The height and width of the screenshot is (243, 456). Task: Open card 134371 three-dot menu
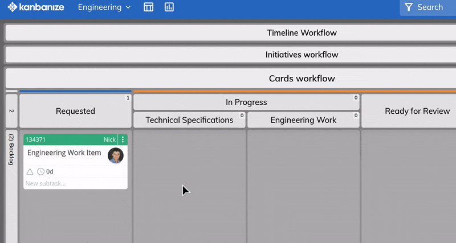[123, 139]
